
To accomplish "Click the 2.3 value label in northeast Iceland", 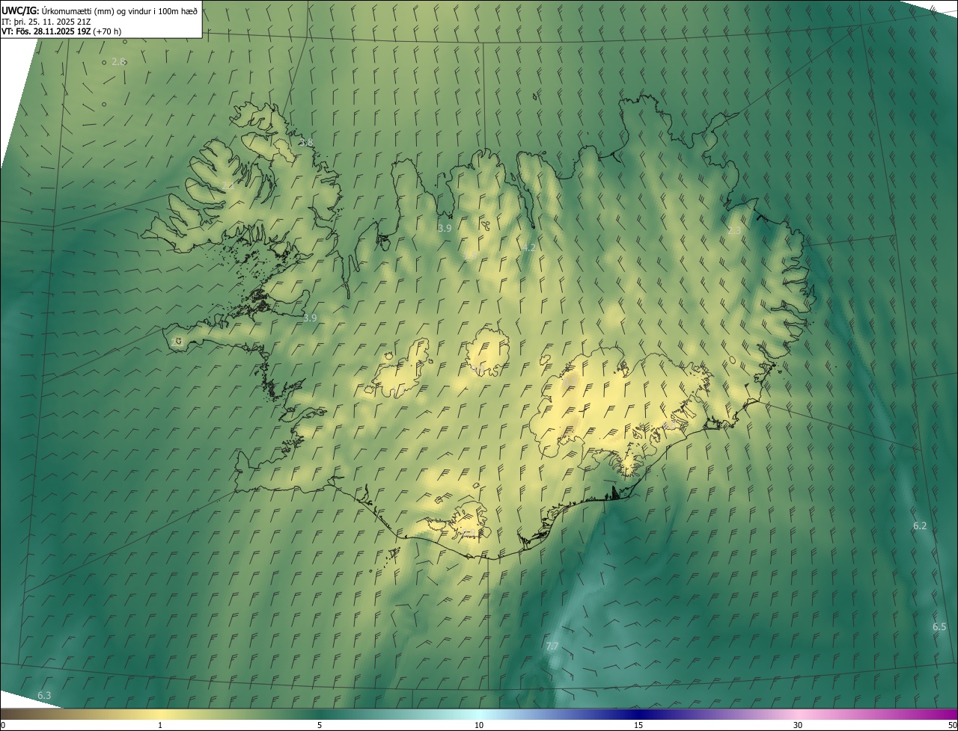I will click(734, 231).
